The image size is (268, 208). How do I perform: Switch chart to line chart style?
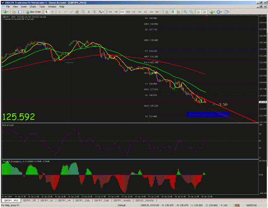[x=178, y=12]
